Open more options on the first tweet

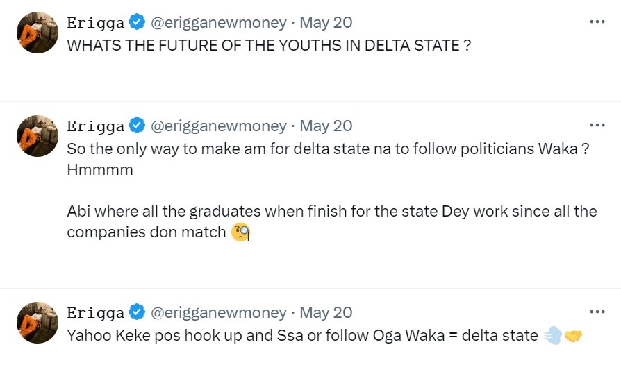[597, 22]
